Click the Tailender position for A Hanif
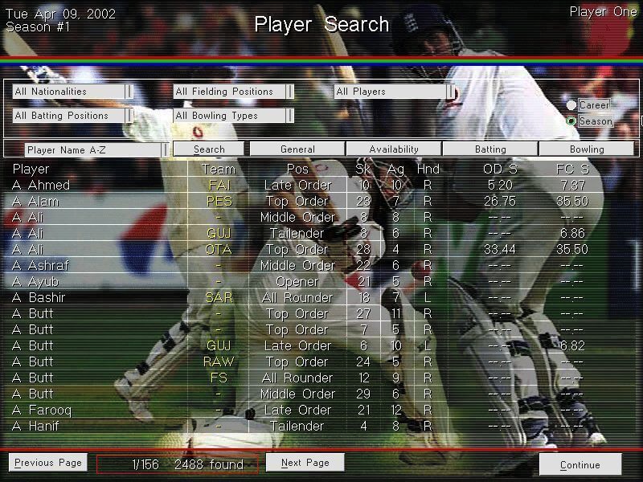643x482 pixels. coord(297,426)
